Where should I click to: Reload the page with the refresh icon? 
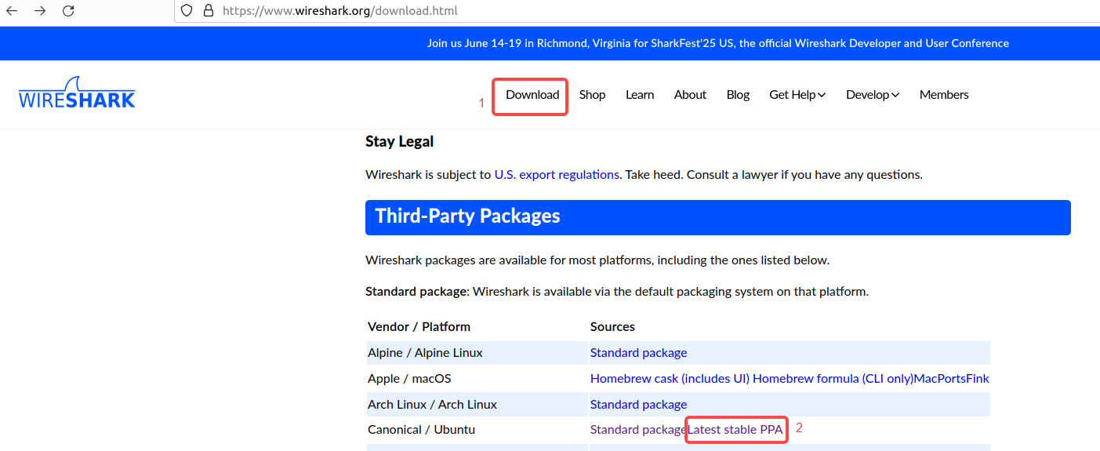[x=68, y=11]
